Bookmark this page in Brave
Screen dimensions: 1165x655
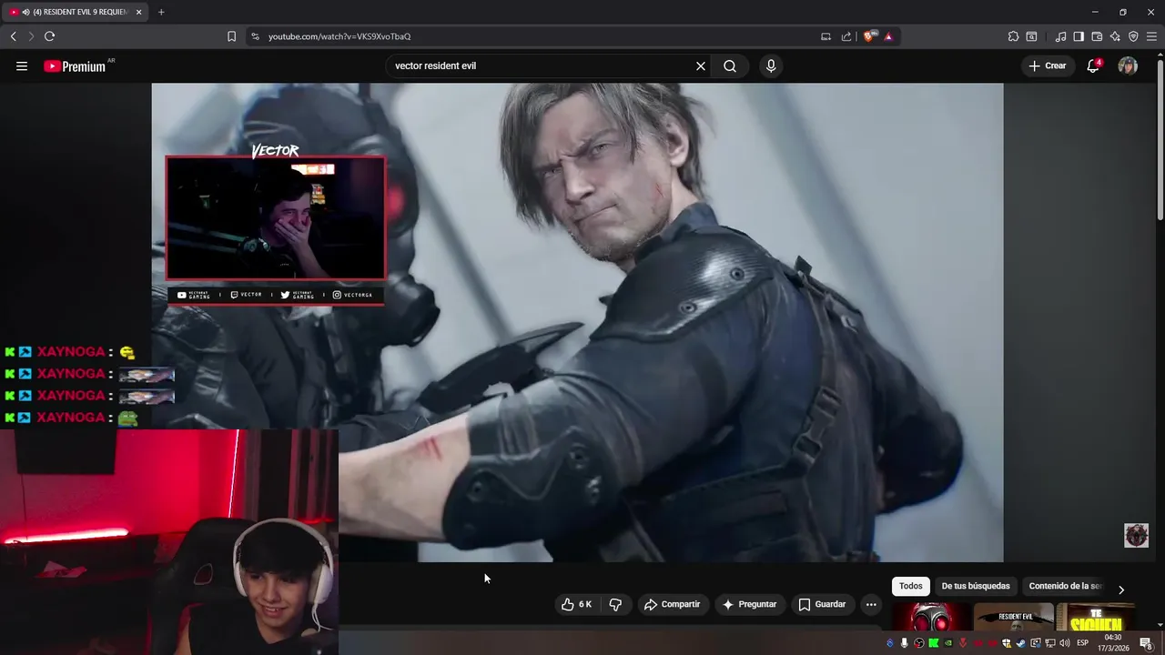point(231,36)
